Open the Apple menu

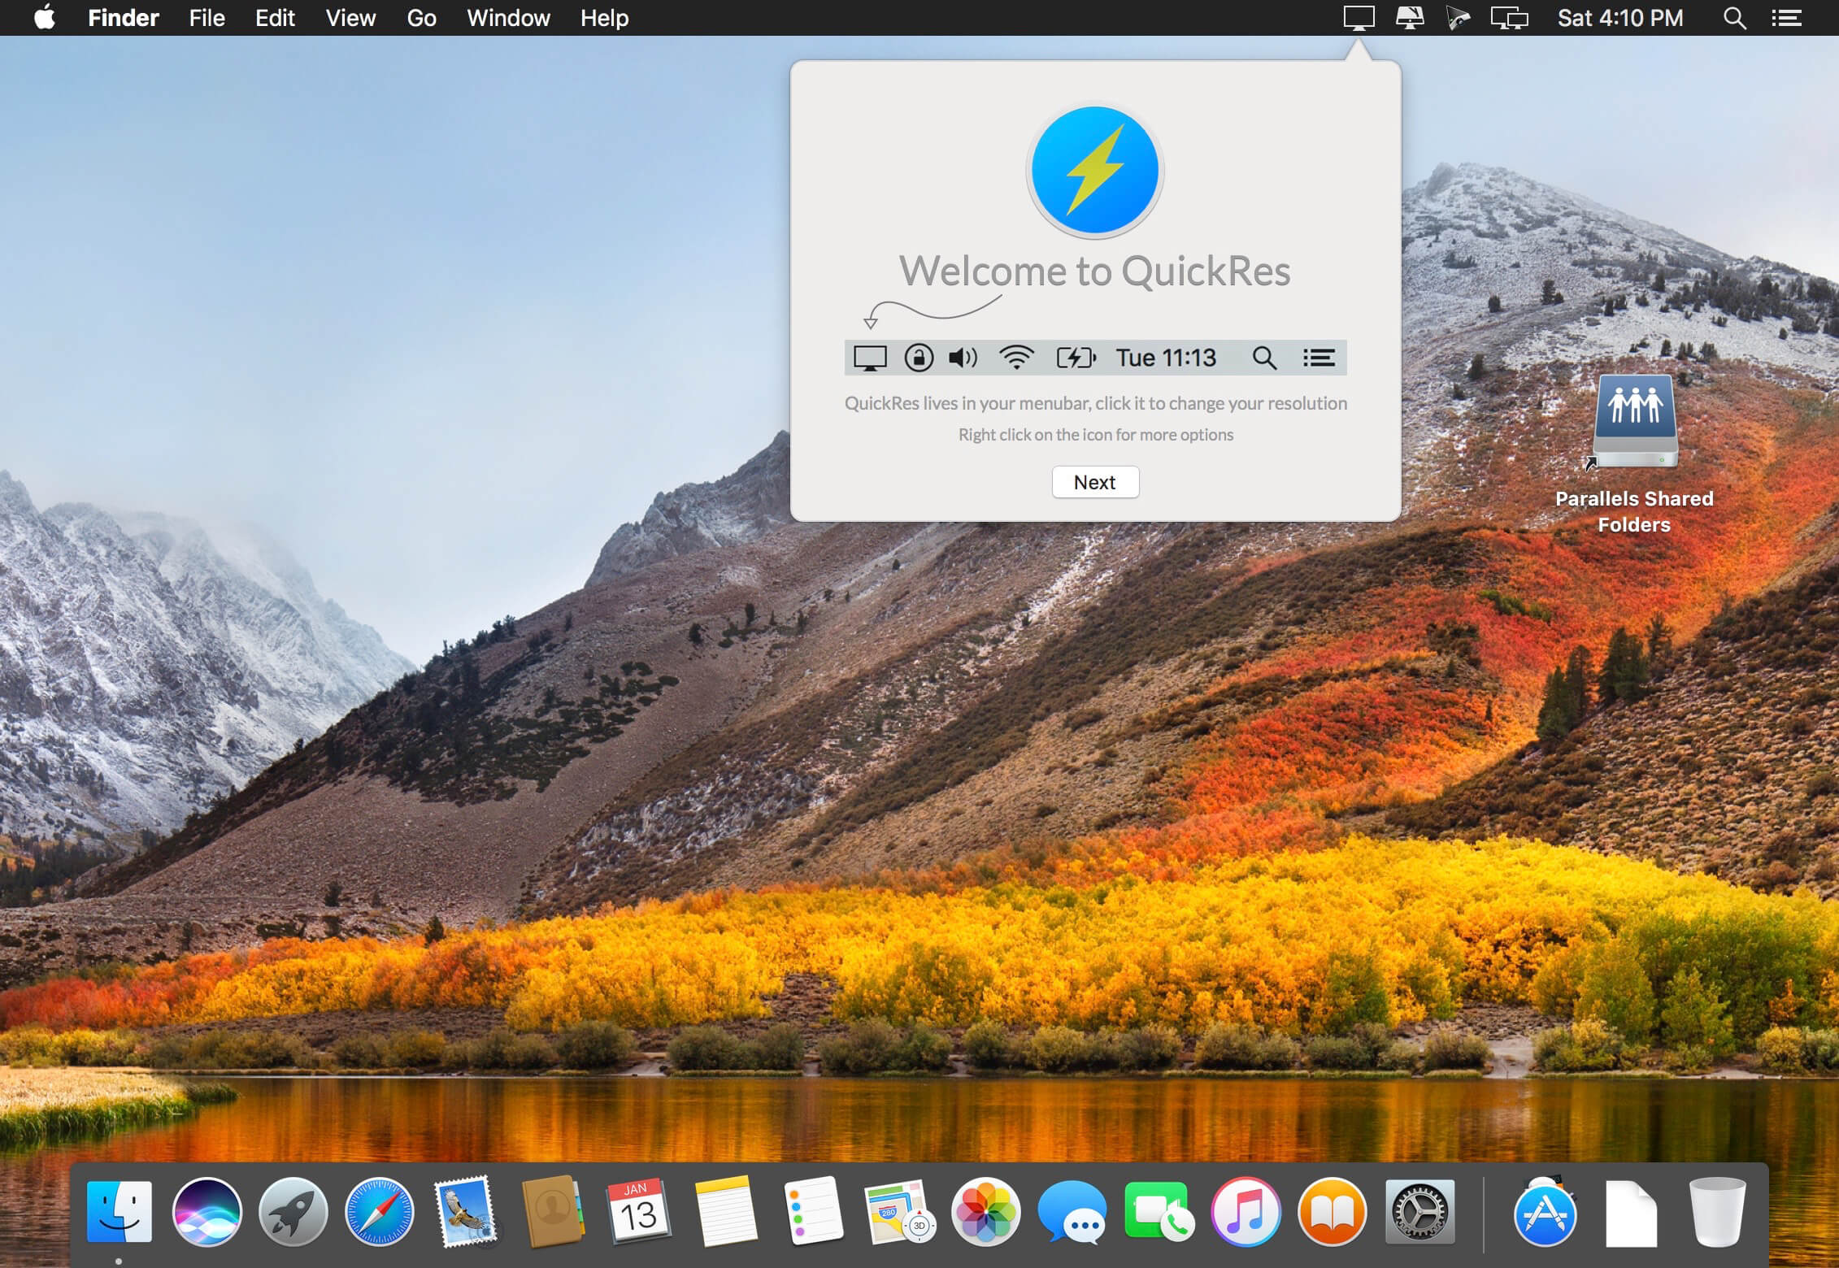point(45,18)
